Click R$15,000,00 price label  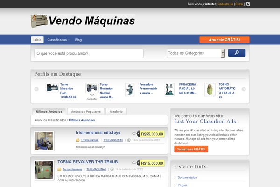pos(152,163)
